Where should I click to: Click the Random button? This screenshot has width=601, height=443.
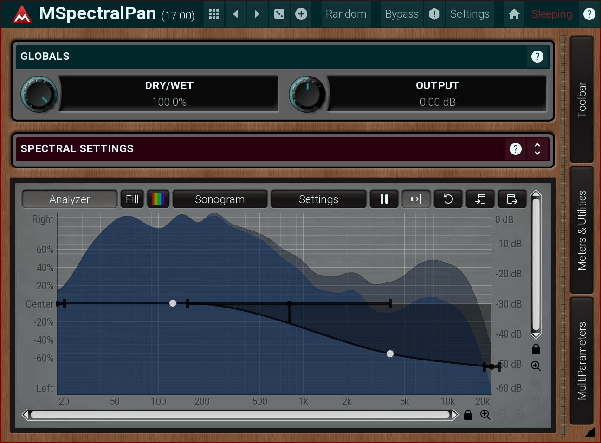point(346,14)
